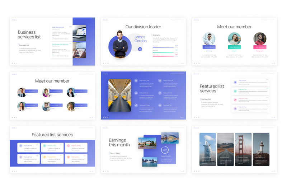Click the Main Sentences heading
This screenshot has height=191, width=287.
(x=58, y=27)
